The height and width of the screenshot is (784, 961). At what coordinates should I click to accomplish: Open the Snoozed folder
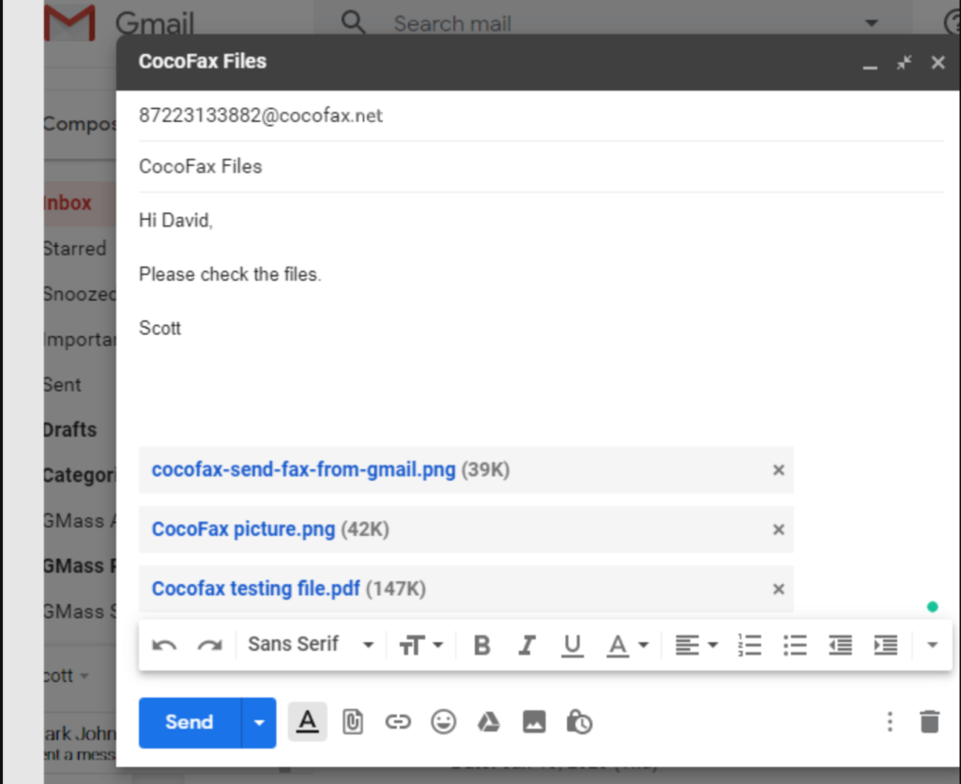[80, 294]
